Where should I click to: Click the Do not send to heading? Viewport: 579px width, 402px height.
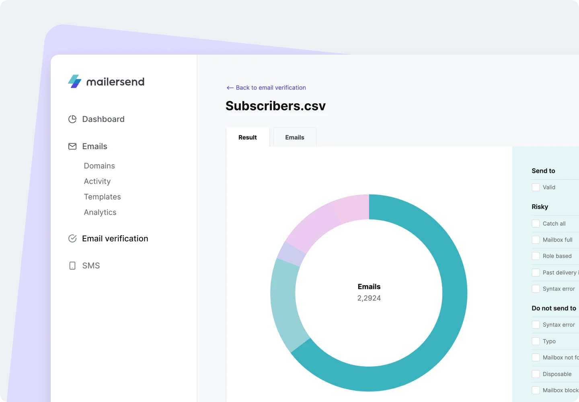(554, 308)
